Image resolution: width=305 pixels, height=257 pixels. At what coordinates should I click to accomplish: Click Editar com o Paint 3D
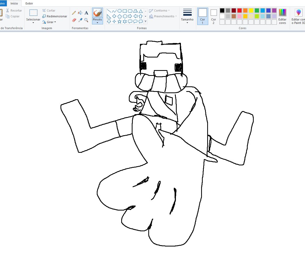click(x=298, y=16)
